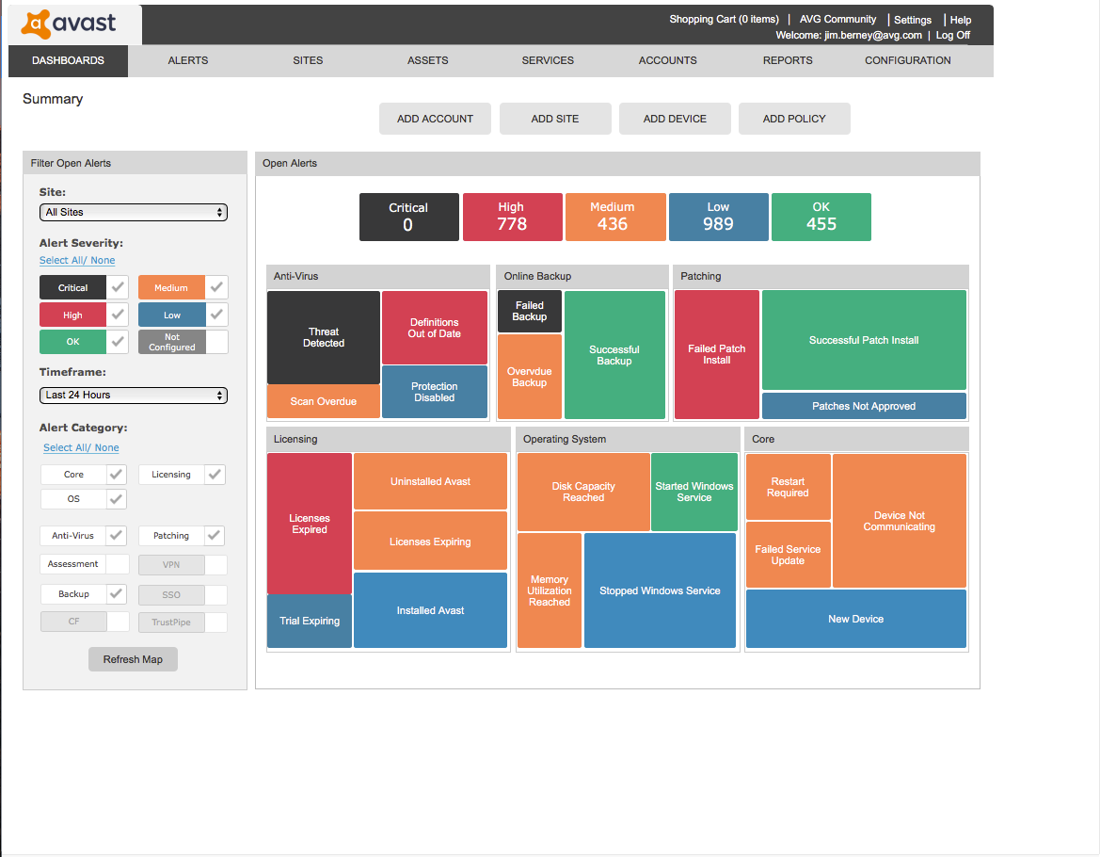The image size is (1100, 857).
Task: Open the Alerts tab
Action: (x=188, y=60)
